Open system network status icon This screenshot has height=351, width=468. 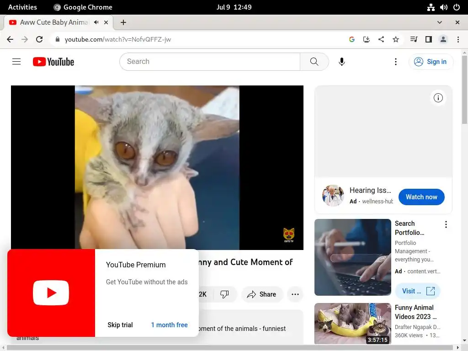tap(431, 7)
